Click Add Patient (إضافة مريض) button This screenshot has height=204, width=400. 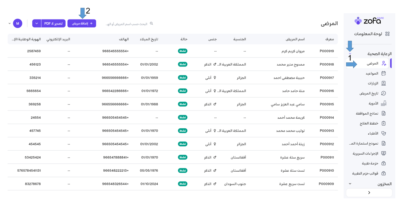[x=82, y=24]
